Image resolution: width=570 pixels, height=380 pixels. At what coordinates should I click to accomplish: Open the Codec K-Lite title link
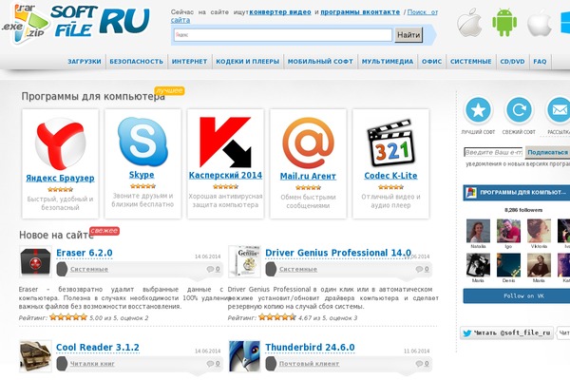(x=390, y=176)
